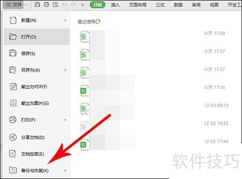This screenshot has width=242, height=179.
Task: Switch to the 页面布局 tab
Action: point(138,5)
